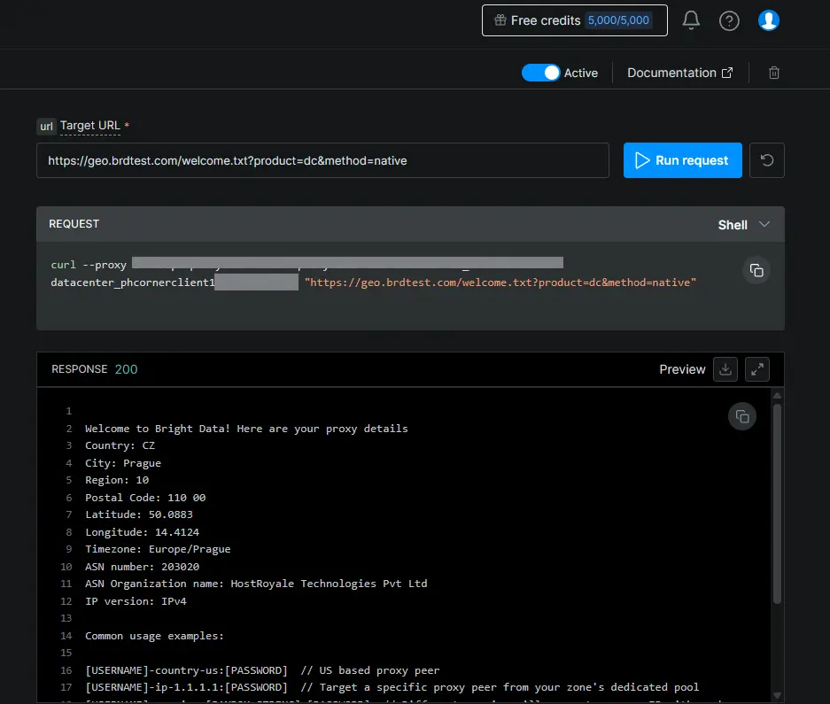The width and height of the screenshot is (830, 704).
Task: Click the Target URL field label
Action: pos(90,126)
